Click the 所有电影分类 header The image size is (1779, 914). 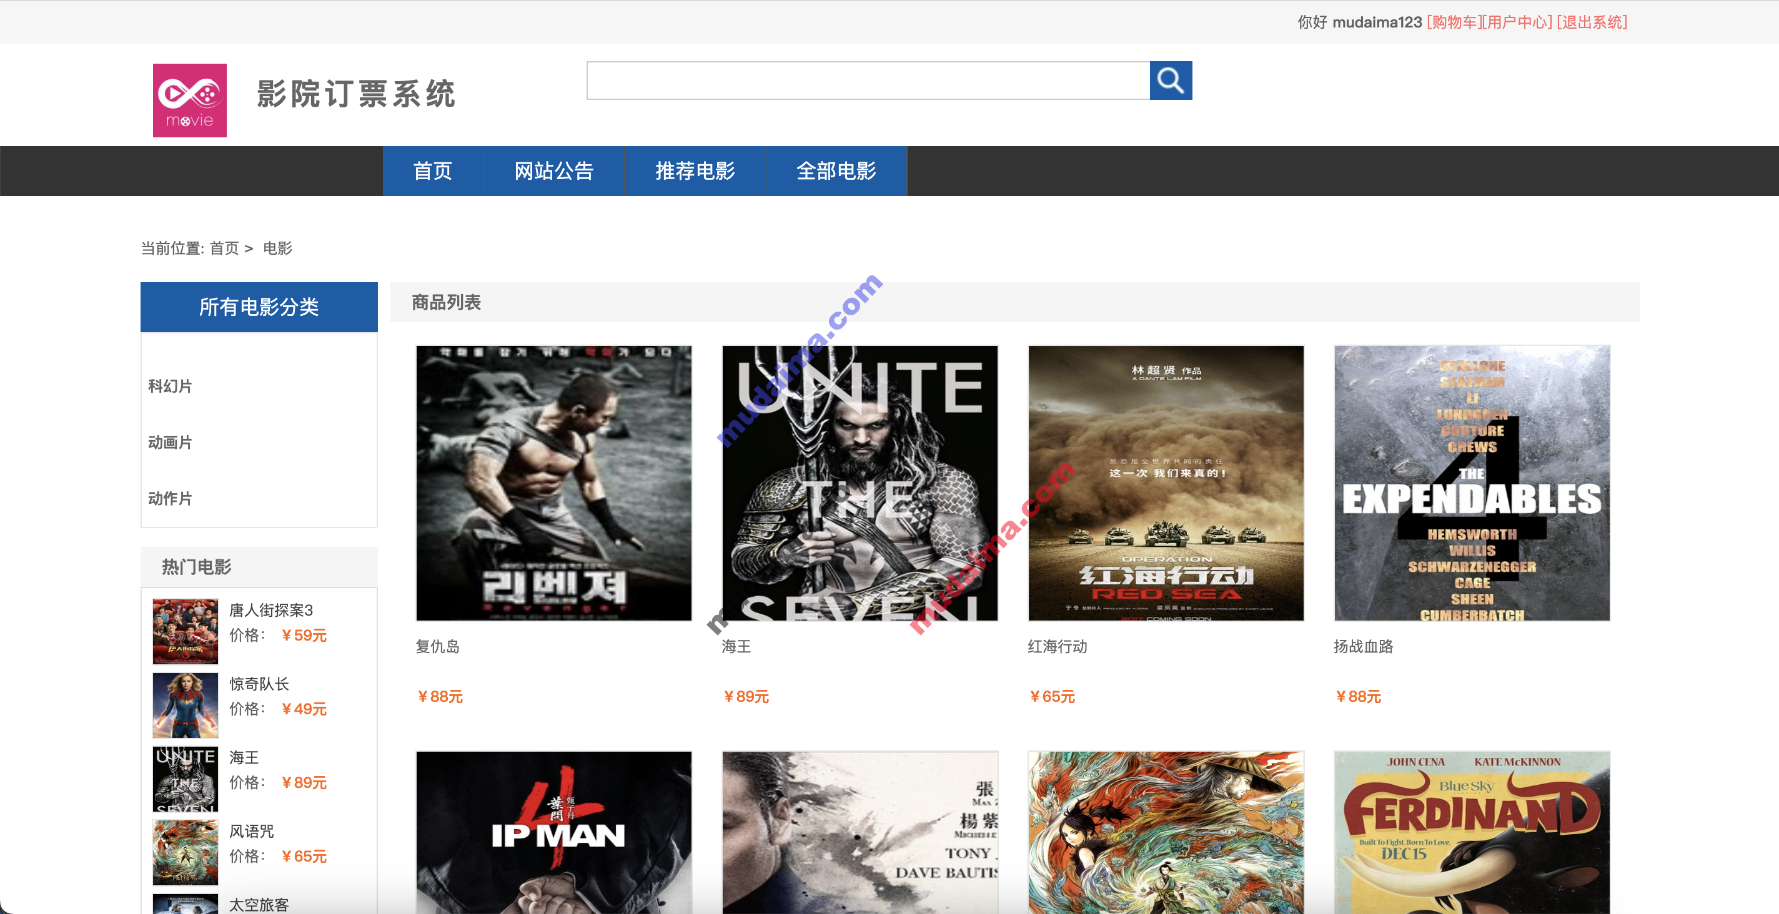pyautogui.click(x=259, y=307)
